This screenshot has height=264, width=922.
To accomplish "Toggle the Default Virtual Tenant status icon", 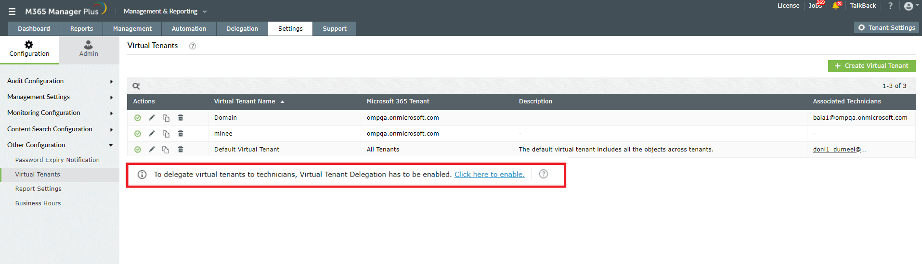I will tap(138, 150).
